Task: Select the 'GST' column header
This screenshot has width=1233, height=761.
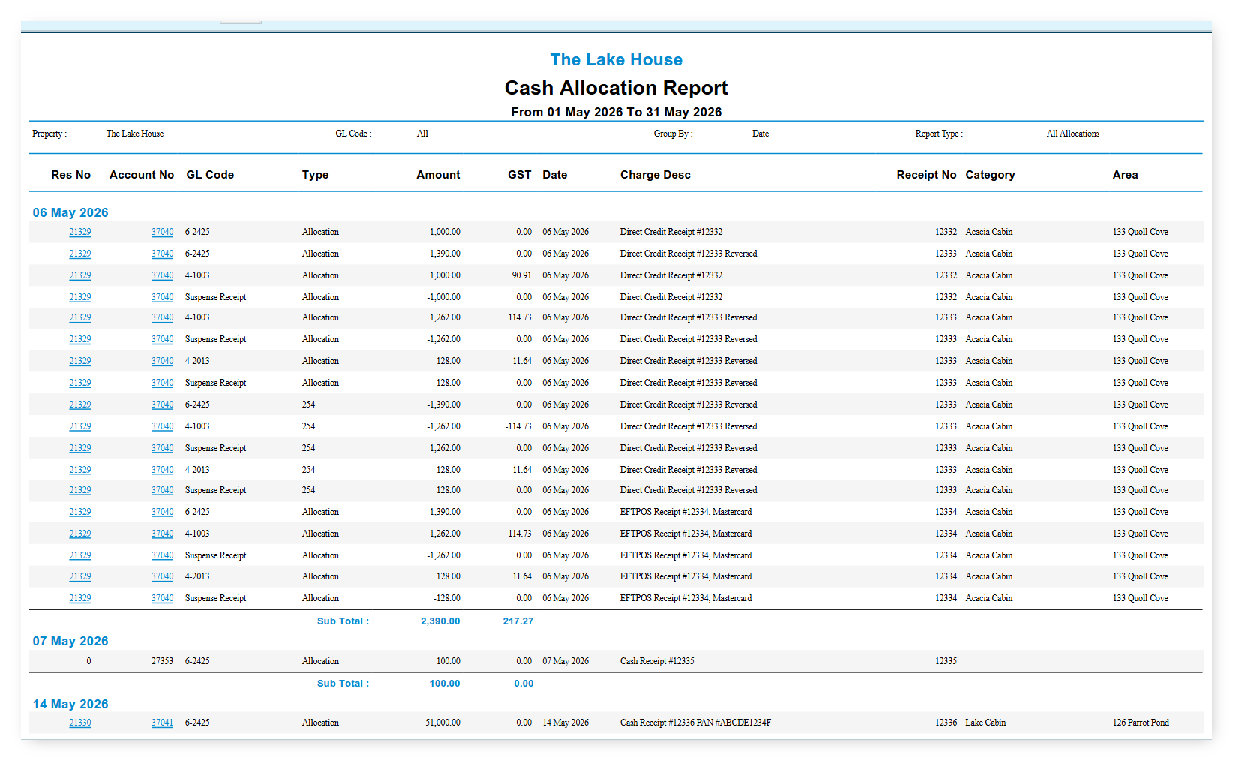Action: pyautogui.click(x=520, y=175)
